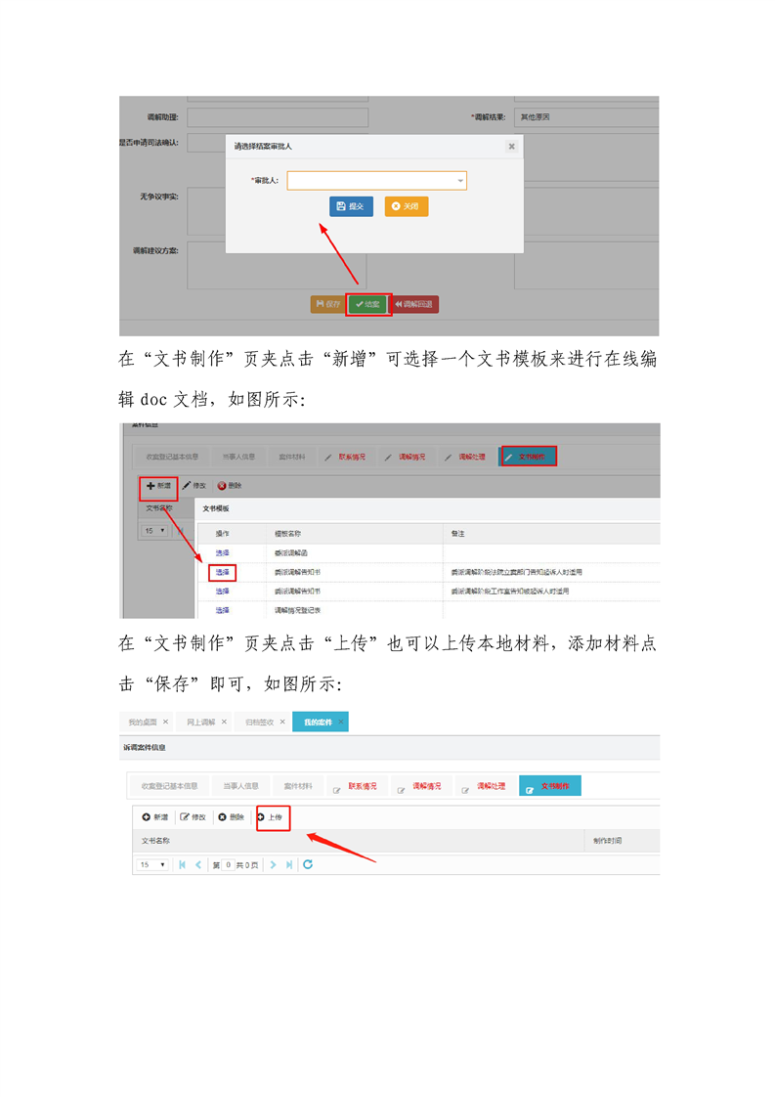Viewport: 775px width, 1097px height.
Task: Click the 备注 column header
Action: pos(457,534)
